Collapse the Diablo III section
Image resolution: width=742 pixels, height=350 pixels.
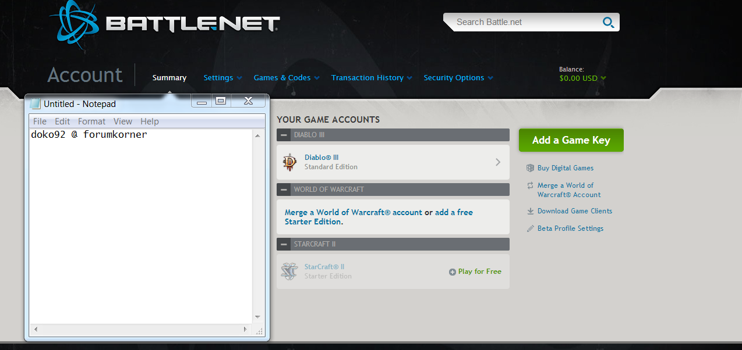[284, 135]
